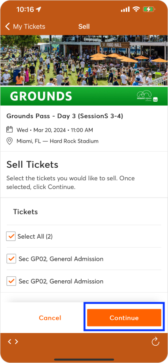Tap the Wi-Fi icon in status bar
168x363 pixels.
tap(136, 9)
